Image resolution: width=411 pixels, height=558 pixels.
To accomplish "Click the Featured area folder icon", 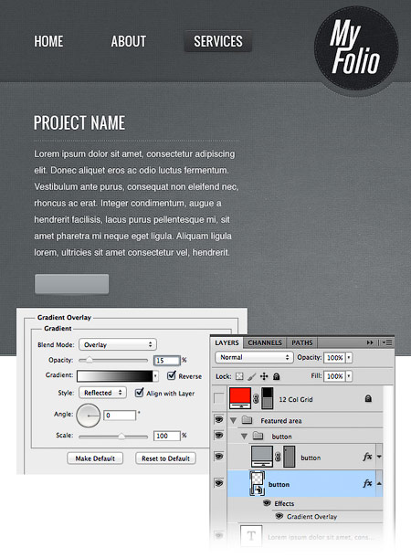I will [247, 420].
